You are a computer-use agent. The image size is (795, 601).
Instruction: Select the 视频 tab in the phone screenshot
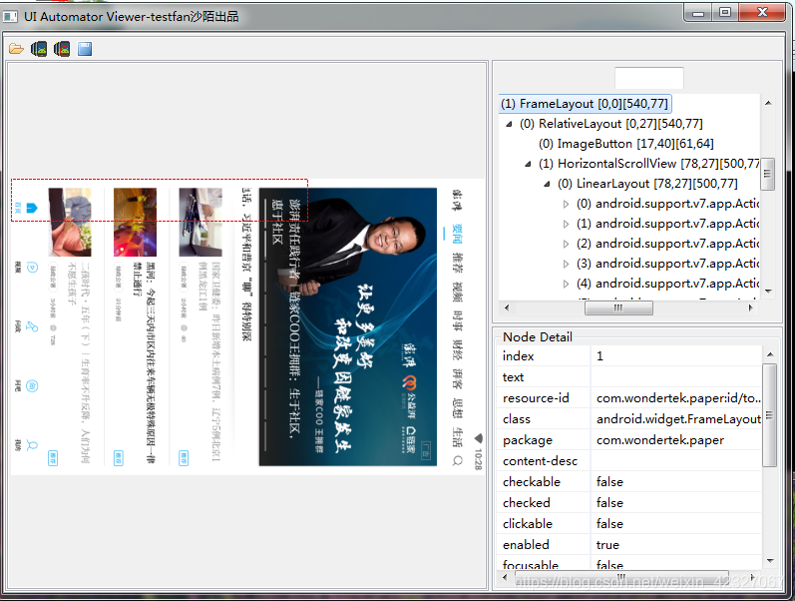pos(457,292)
